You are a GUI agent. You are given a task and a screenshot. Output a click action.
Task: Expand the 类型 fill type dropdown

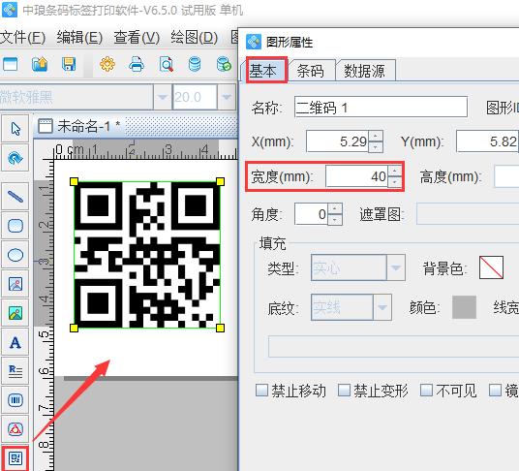(x=396, y=267)
